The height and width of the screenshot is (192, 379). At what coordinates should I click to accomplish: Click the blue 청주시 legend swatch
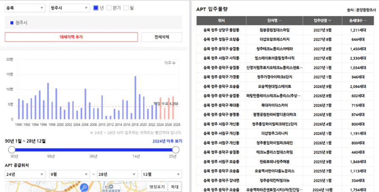(x=11, y=23)
